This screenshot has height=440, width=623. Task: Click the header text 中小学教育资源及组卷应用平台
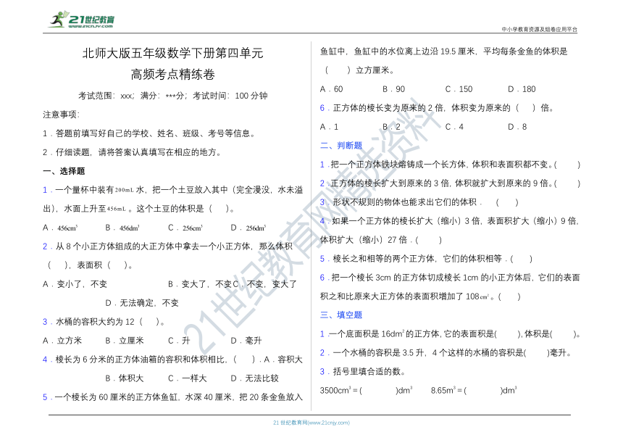[539, 29]
